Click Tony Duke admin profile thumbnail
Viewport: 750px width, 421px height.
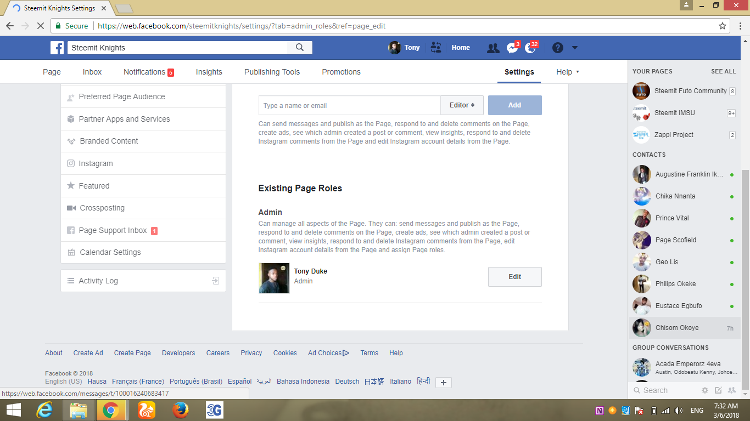tap(274, 278)
